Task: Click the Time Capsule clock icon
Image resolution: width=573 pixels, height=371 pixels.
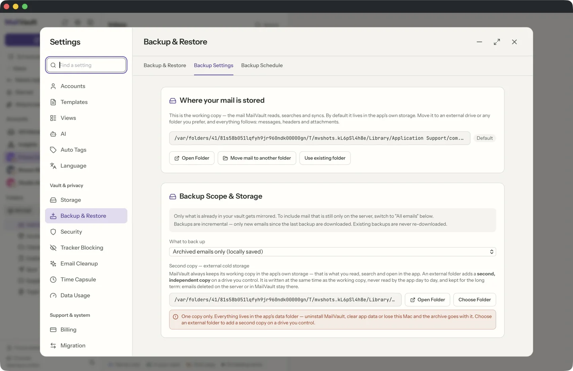Action: point(53,279)
